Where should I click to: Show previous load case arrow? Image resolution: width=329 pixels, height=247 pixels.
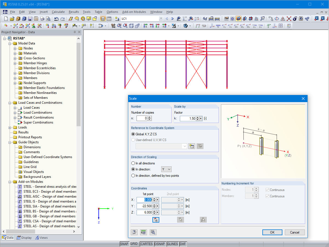(x=166, y=19)
